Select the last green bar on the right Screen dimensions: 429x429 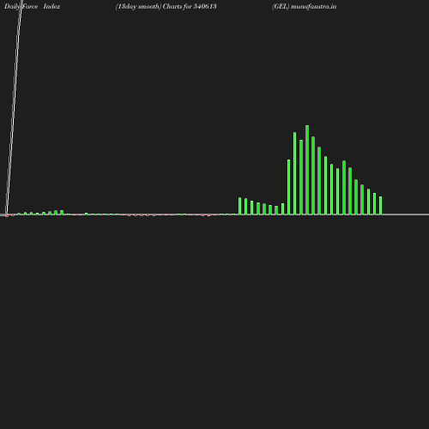380,205
